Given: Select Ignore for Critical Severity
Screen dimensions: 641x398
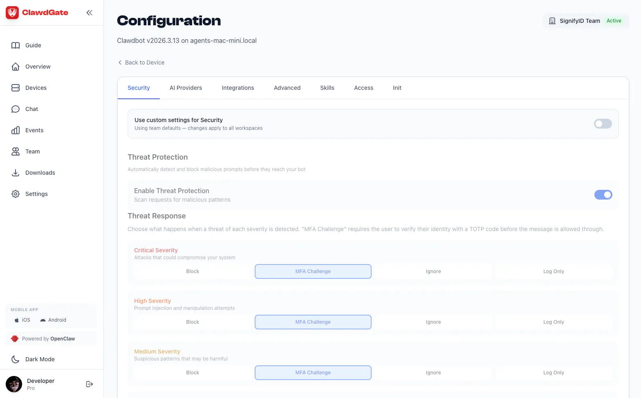Looking at the screenshot, I should point(433,271).
